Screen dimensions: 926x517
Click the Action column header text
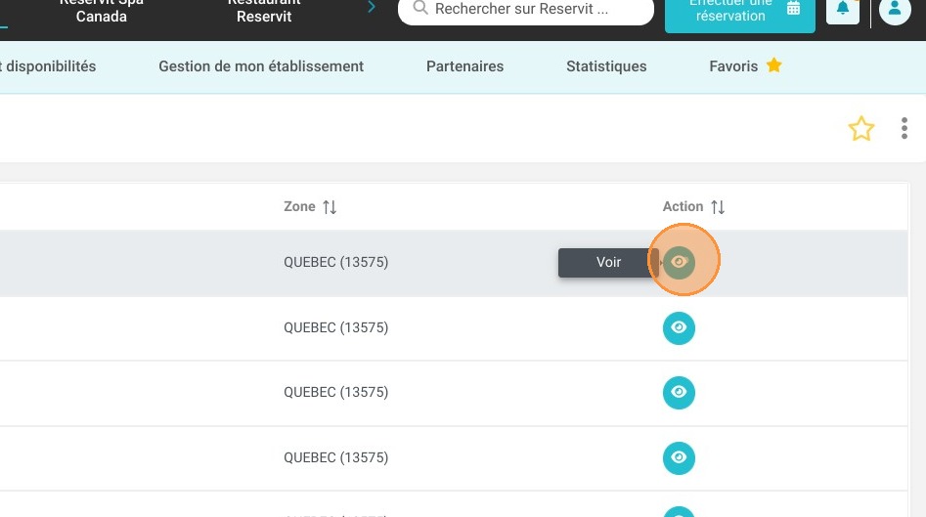click(683, 206)
